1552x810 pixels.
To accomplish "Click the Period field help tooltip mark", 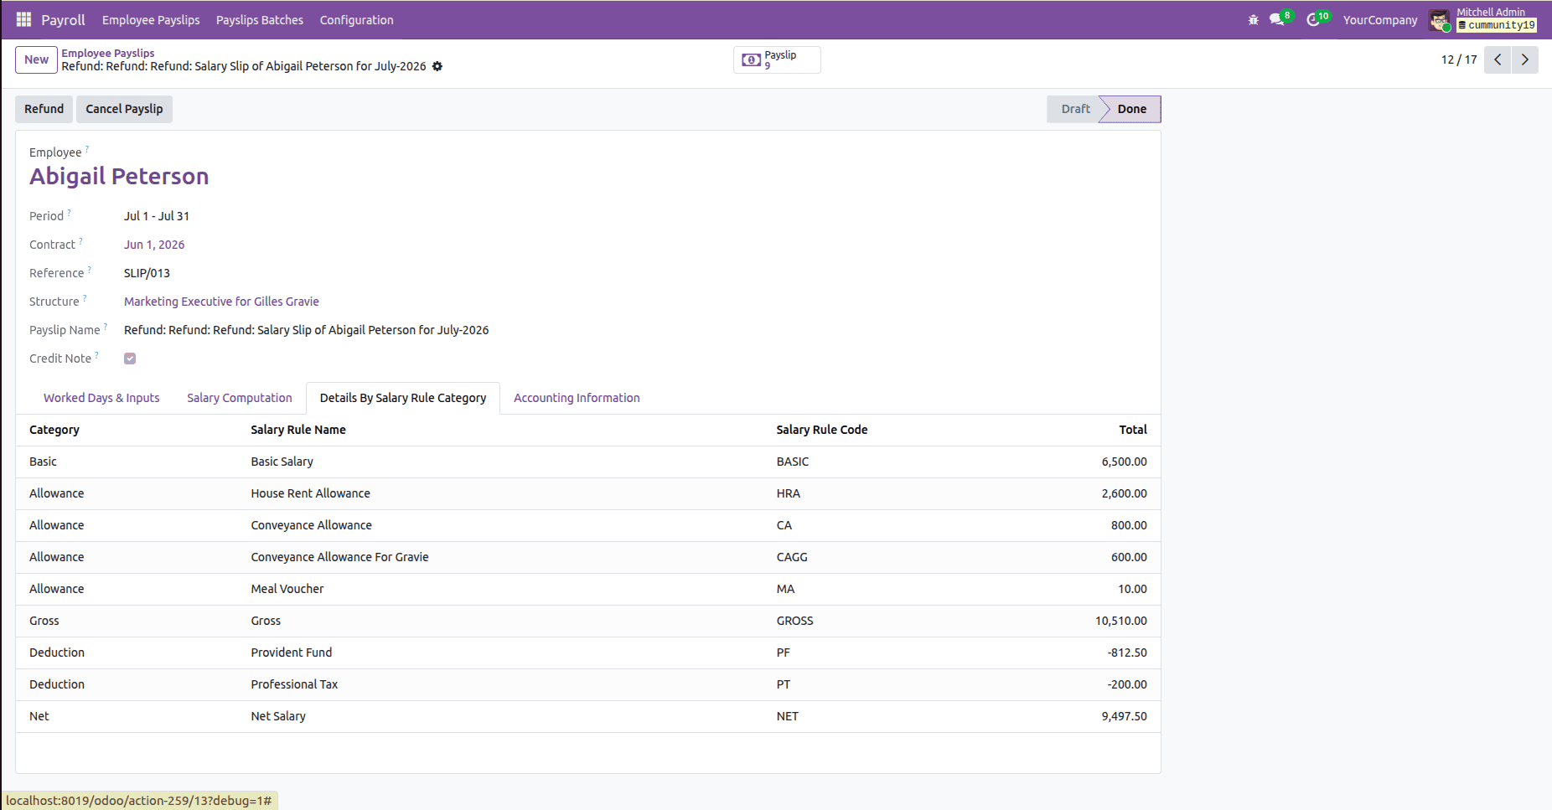I will click(69, 213).
